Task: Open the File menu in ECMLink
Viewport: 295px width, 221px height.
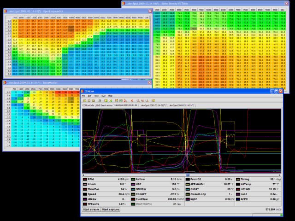Action: click(84, 96)
